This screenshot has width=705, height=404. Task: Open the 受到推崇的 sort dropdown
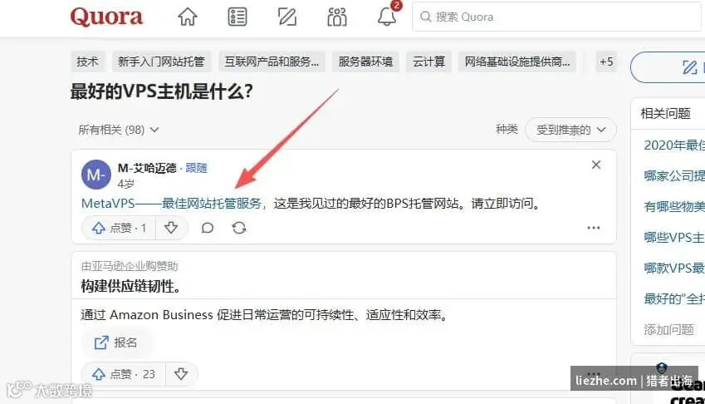tap(570, 130)
